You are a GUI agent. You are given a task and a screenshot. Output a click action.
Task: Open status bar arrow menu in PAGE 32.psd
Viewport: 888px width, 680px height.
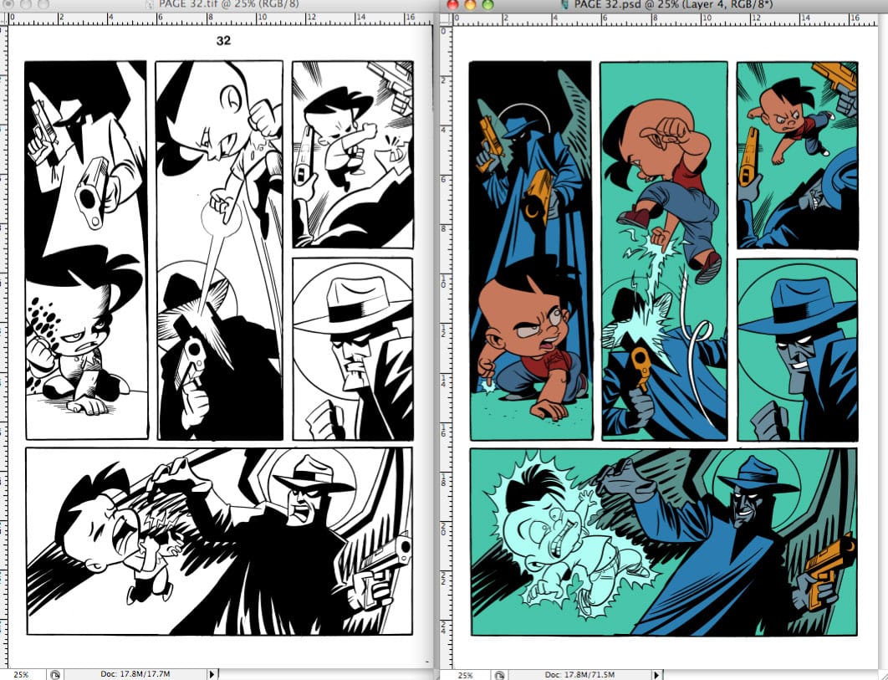coord(656,673)
